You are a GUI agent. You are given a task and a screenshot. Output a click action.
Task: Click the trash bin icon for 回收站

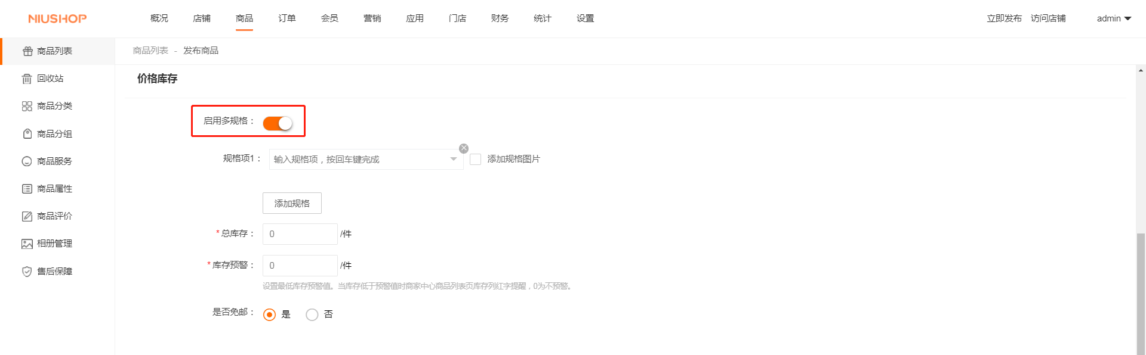27,79
